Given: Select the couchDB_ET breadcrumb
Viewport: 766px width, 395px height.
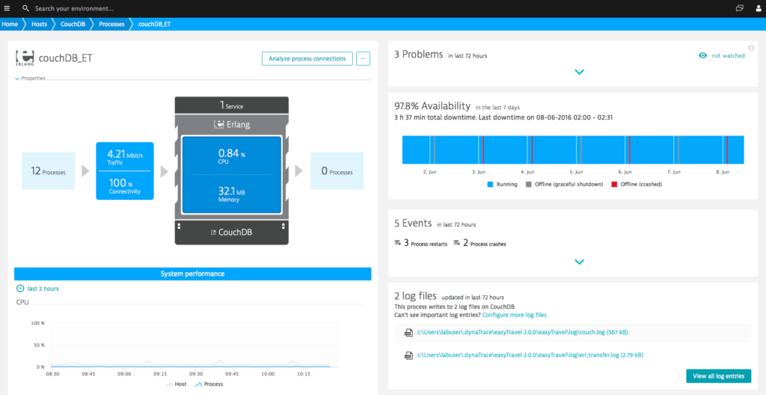Looking at the screenshot, I should point(154,24).
